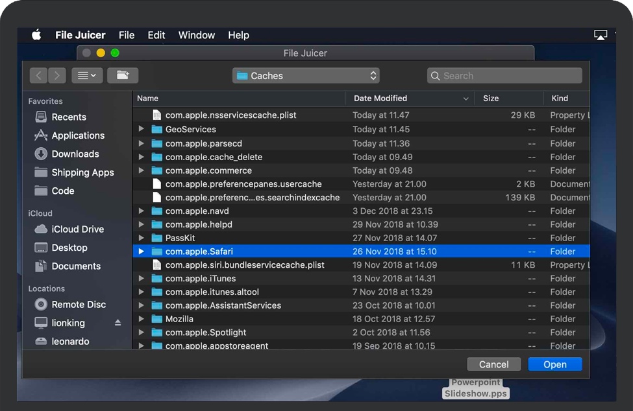Viewport: 633px width, 411px height.
Task: Open the Window menu
Action: (x=196, y=35)
